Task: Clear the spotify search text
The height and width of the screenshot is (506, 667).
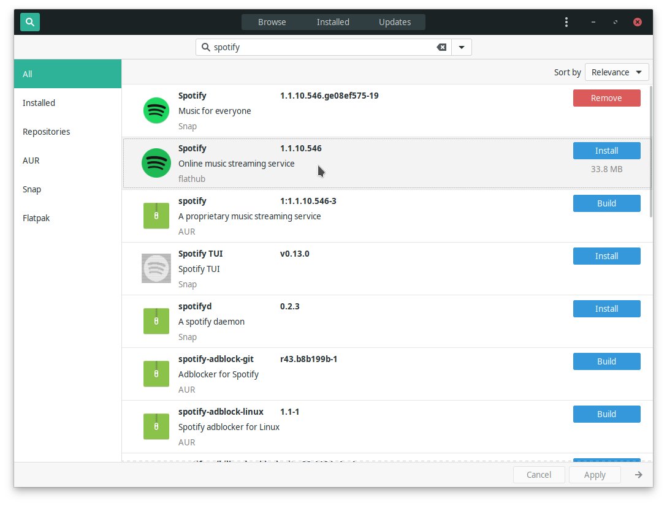Action: click(x=441, y=47)
